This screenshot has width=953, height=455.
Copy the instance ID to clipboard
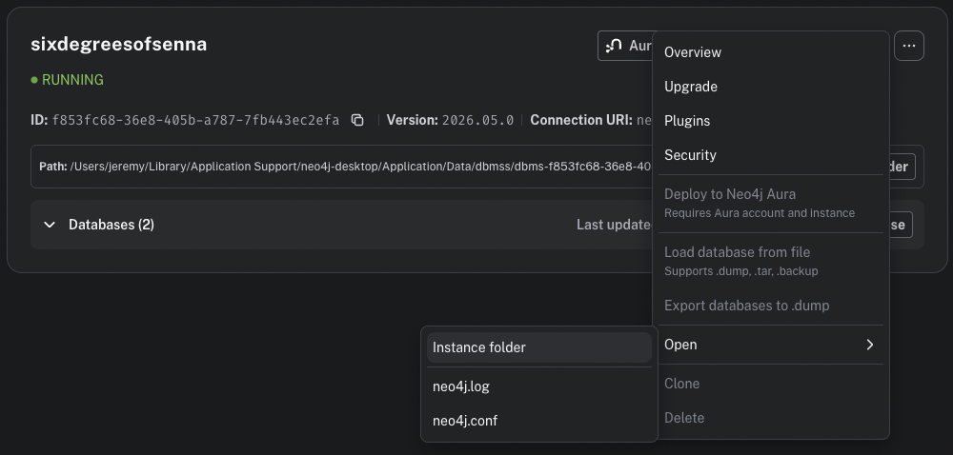coord(357,120)
